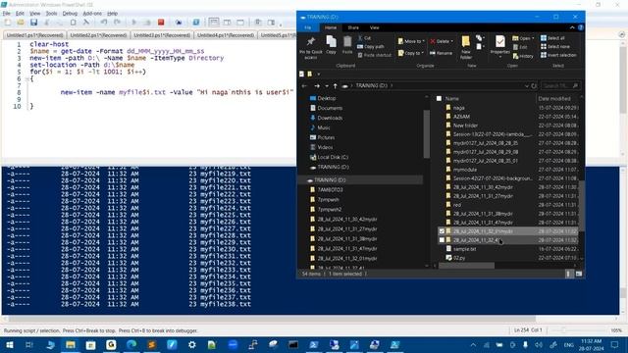The height and width of the screenshot is (353, 628).
Task: Click the Undo arrow in ISE toolbar
Action: point(104,23)
